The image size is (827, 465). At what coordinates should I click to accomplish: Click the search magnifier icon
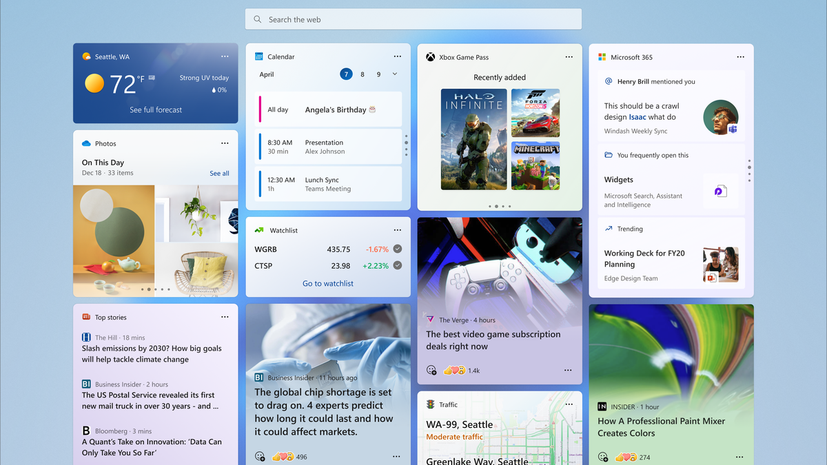click(x=257, y=19)
